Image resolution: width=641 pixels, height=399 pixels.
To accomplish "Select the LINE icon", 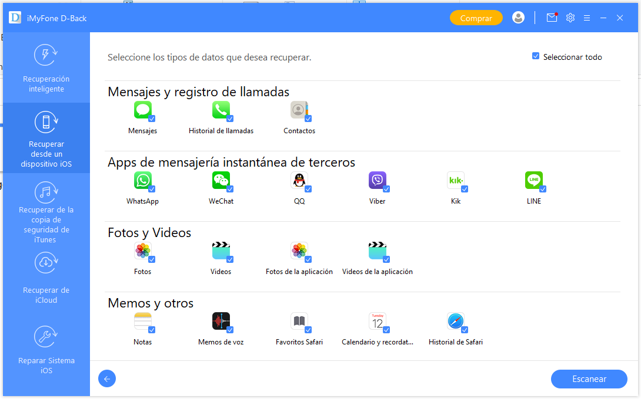I will (x=534, y=180).
